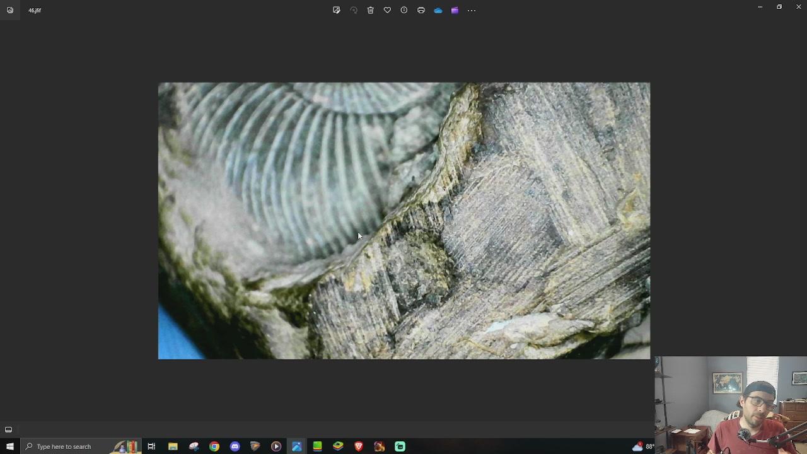Delete the photo with the trash icon
Viewport: 807px width, 454px height.
[x=371, y=10]
